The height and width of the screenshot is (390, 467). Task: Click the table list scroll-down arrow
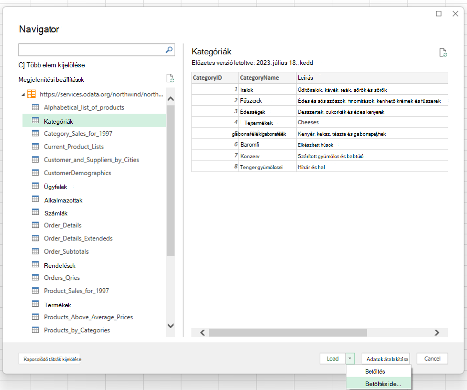point(171,326)
